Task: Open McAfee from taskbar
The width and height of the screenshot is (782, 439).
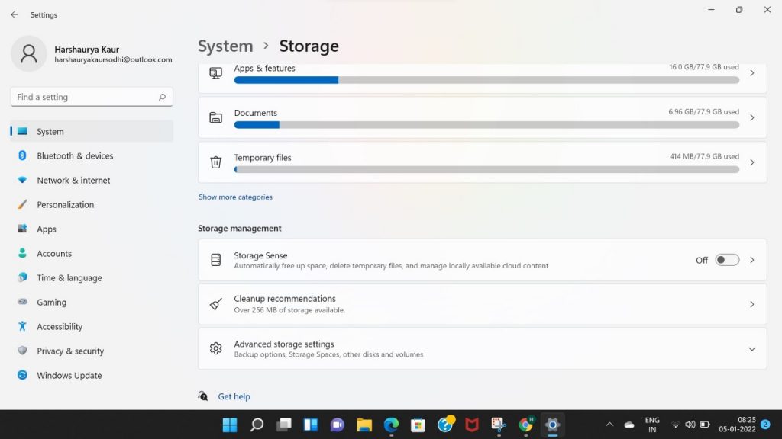Action: (472, 425)
